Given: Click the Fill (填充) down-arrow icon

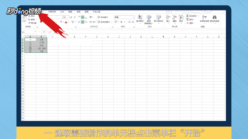Looking at the screenshot, I should point(187,20).
